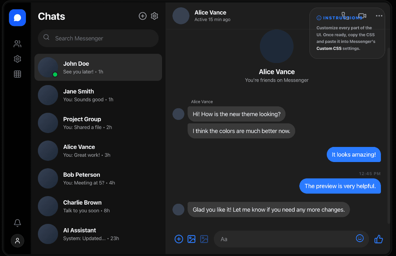Viewport: 396px width, 256px height.
Task: Click the INSTRUCTIONS label in the tooltip
Action: tap(339, 17)
